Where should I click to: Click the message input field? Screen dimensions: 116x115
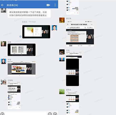(26, 113)
